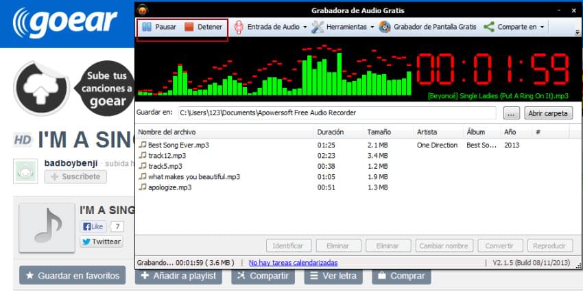Screen dimensions: 583x293
Task: Click the Guardar en path field
Action: pos(337,113)
